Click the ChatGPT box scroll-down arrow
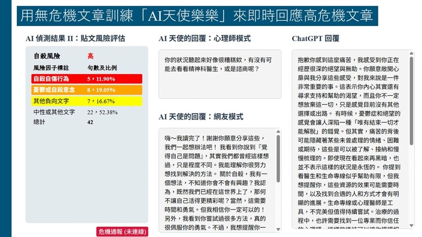422x237 pixels. 411,225
